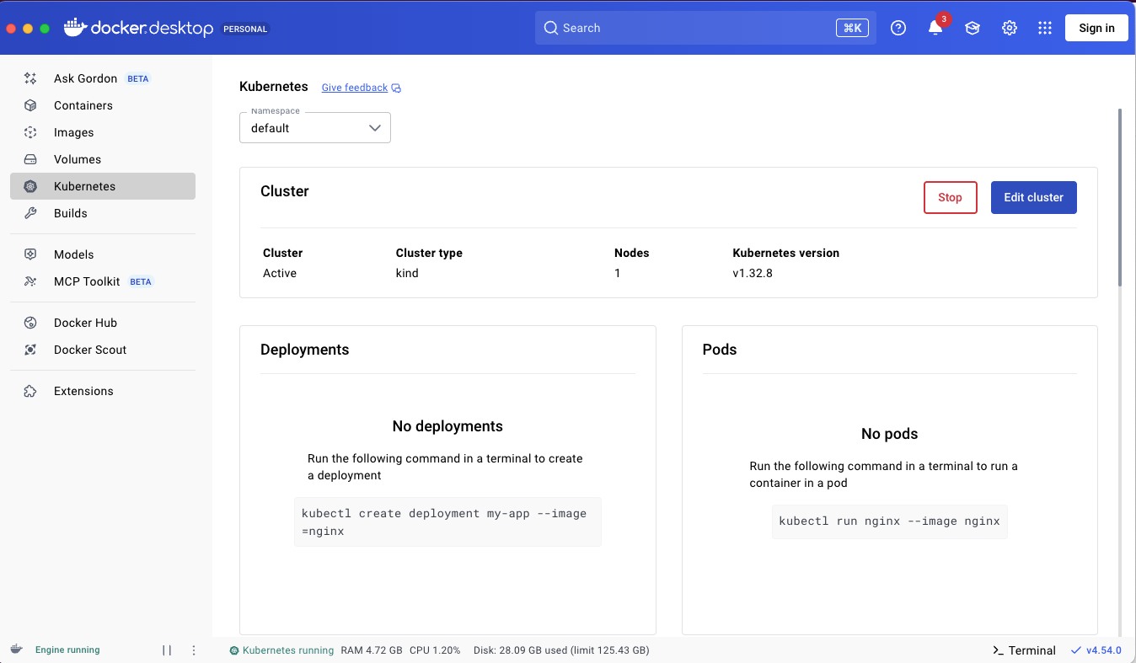Click the No pods heading
Image resolution: width=1136 pixels, height=663 pixels.
889,434
